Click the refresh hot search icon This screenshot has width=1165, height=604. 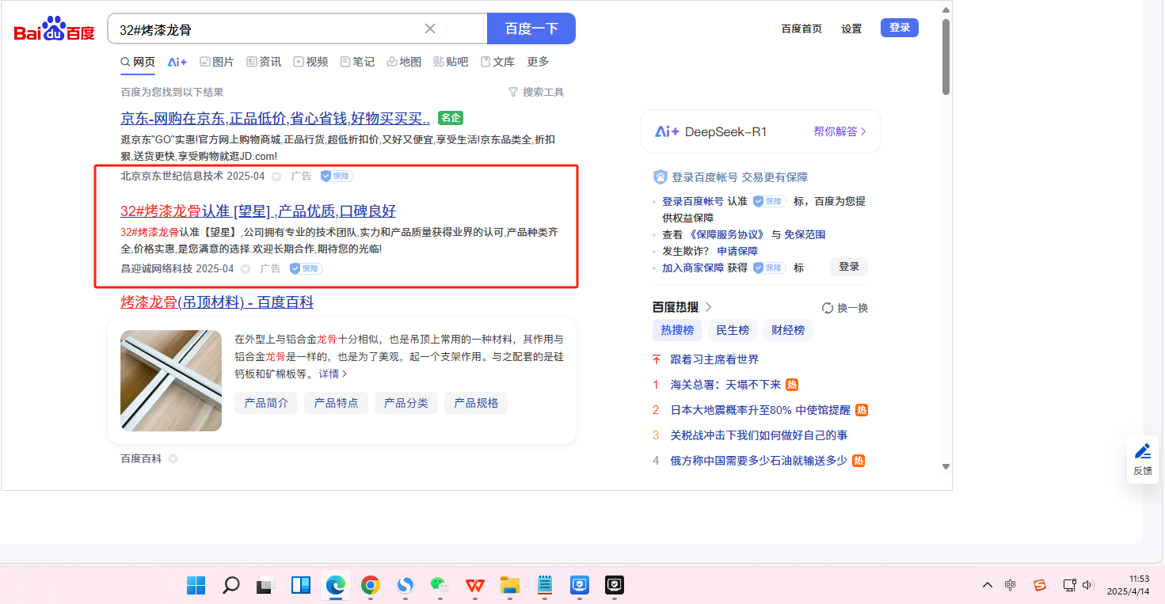click(828, 308)
